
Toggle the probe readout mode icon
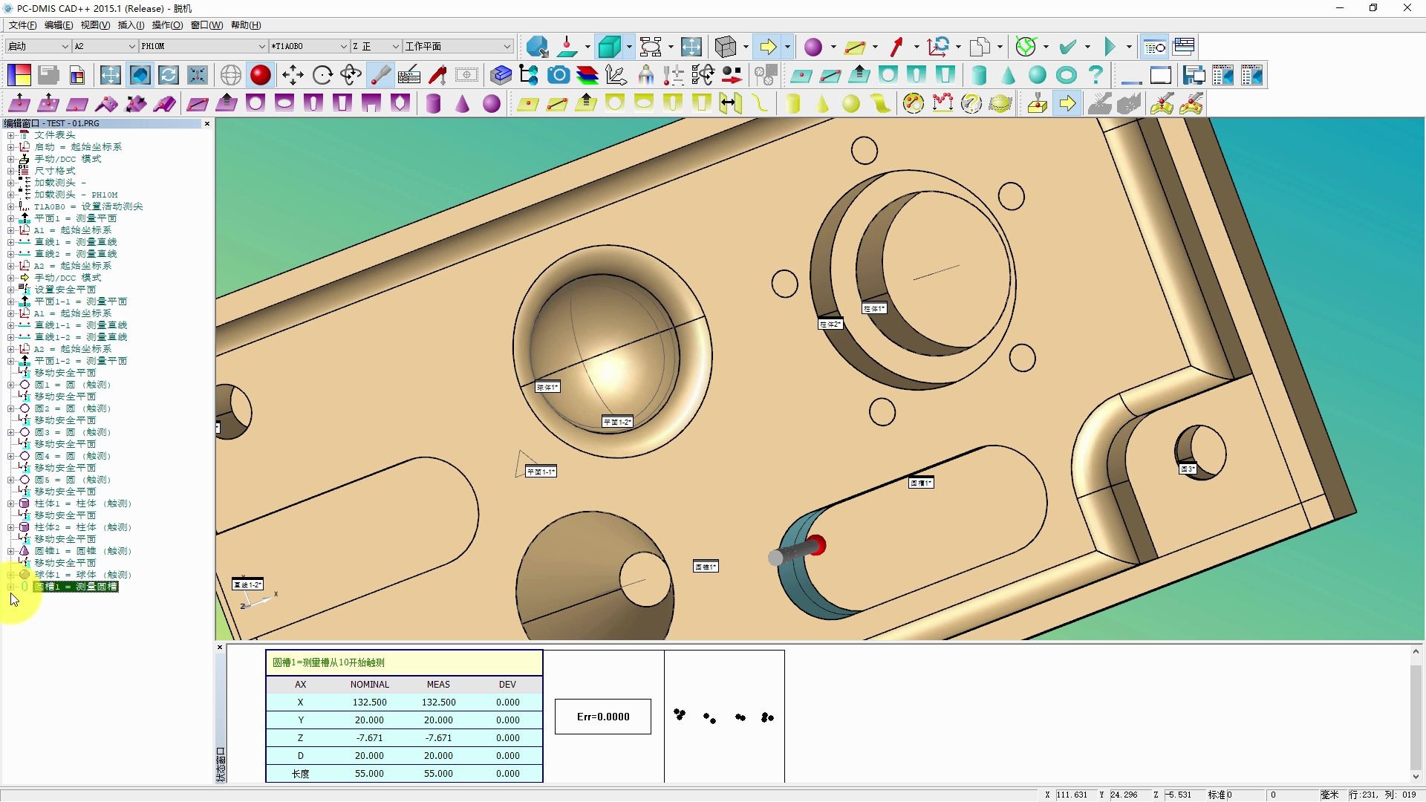pos(380,75)
